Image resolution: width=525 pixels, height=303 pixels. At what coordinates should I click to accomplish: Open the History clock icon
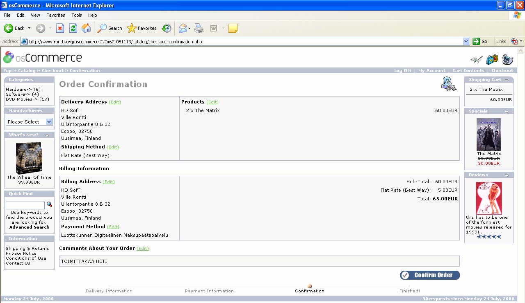pyautogui.click(x=167, y=28)
